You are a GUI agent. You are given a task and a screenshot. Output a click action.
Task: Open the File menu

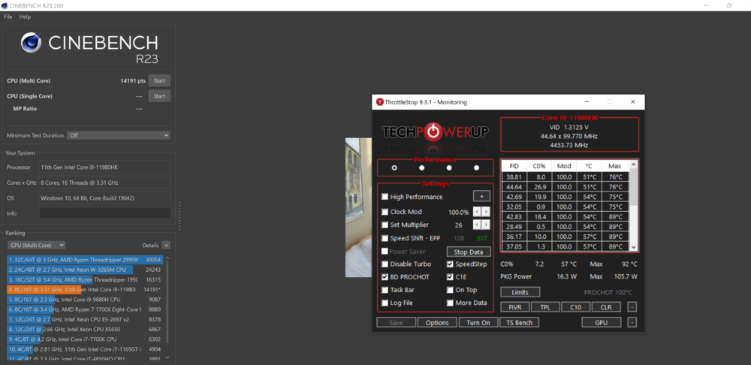[x=8, y=17]
